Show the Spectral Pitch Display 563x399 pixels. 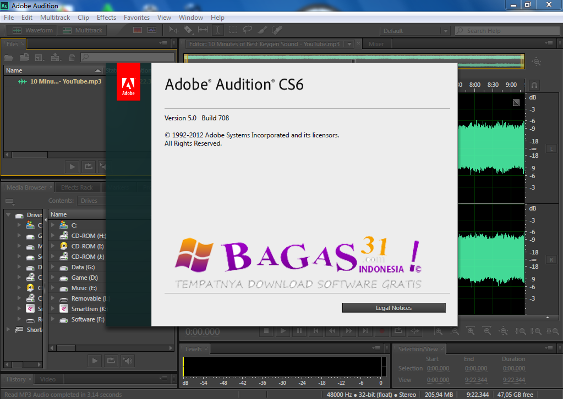(x=152, y=30)
